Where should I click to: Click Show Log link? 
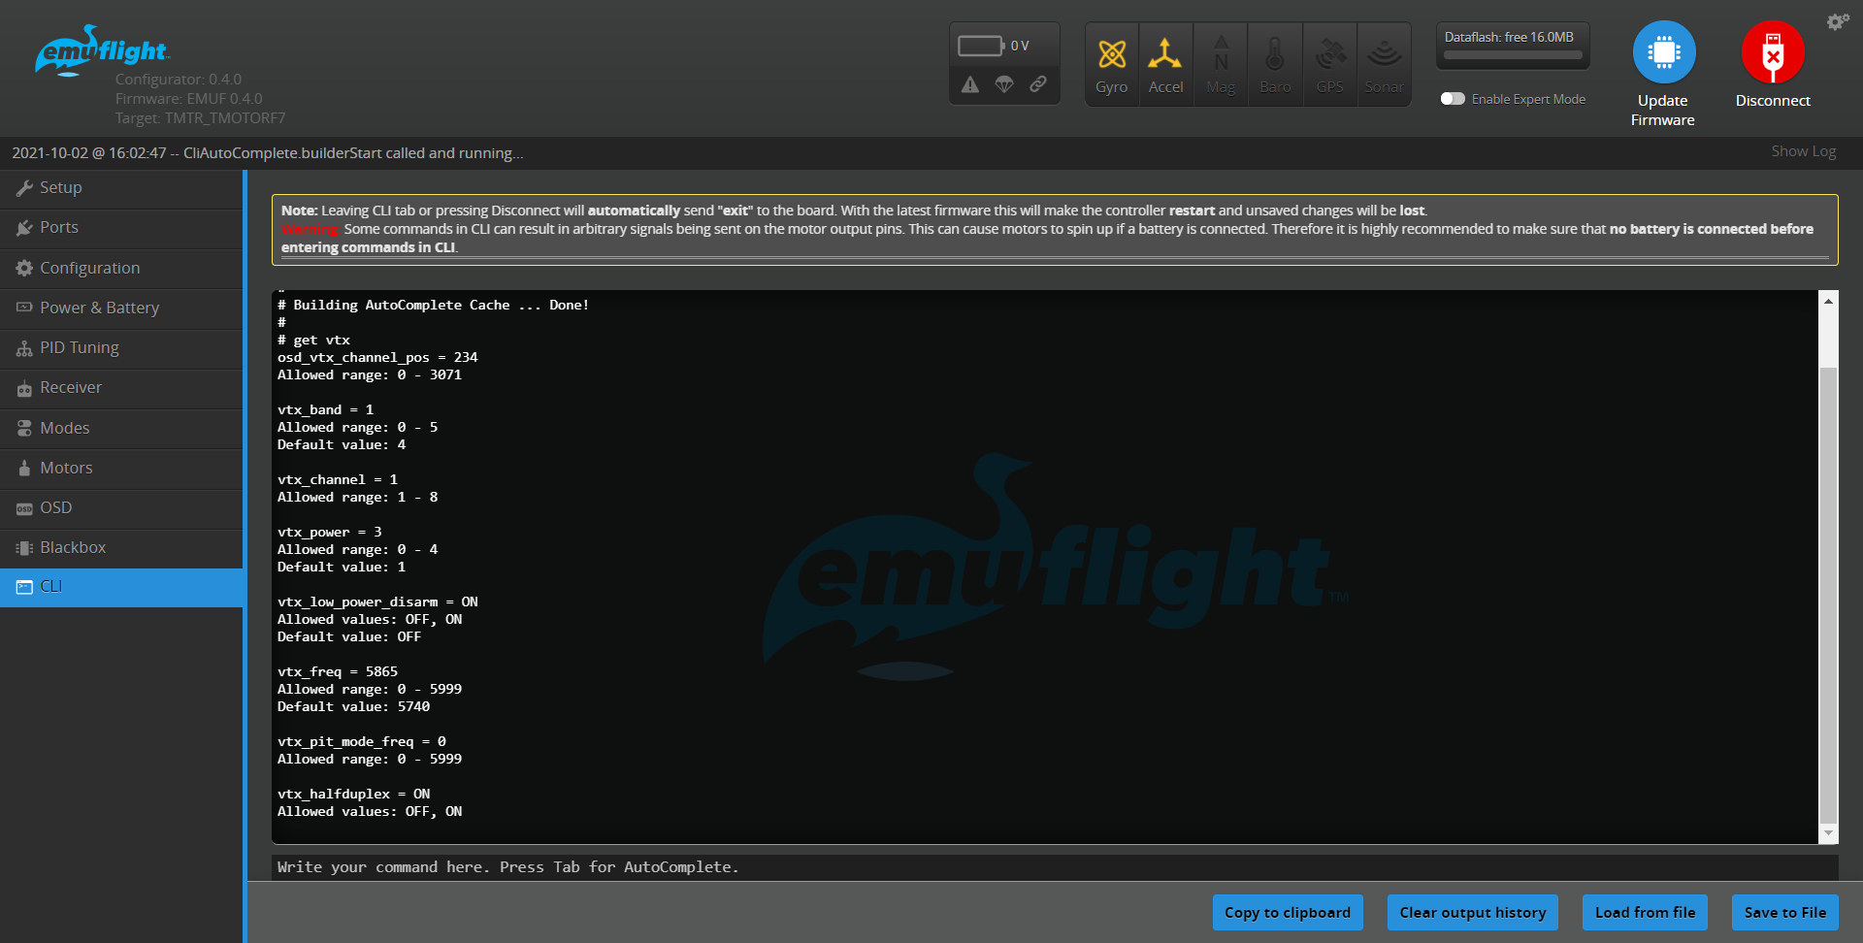click(1803, 151)
